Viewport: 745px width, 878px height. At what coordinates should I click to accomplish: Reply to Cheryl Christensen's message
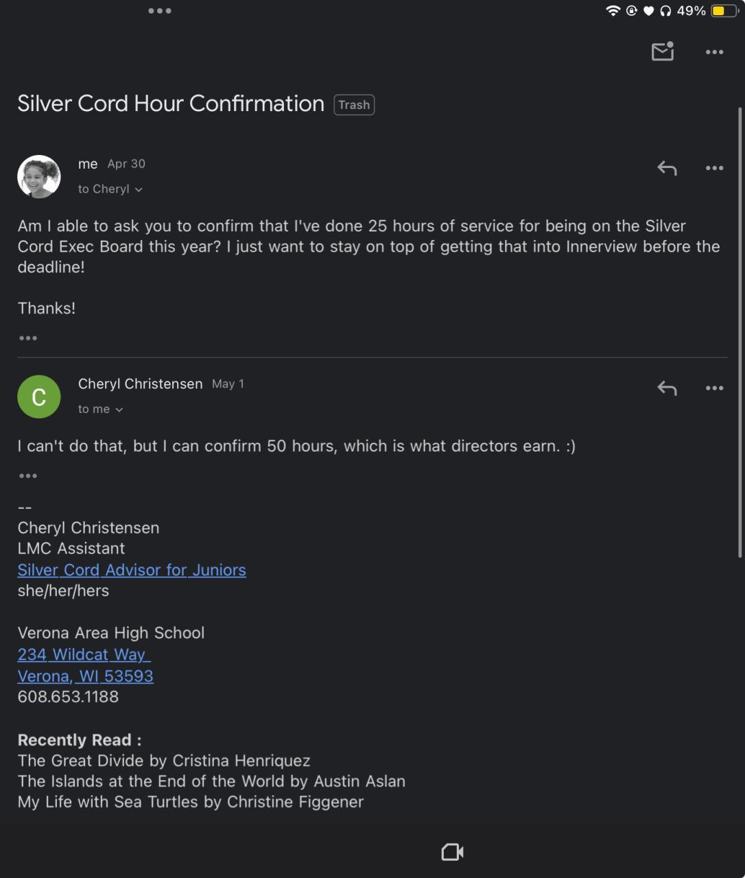[667, 388]
